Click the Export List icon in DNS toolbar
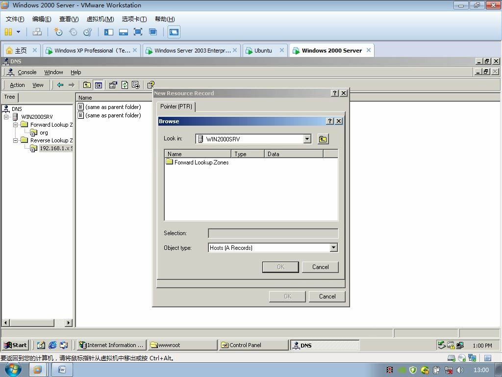 (x=136, y=85)
